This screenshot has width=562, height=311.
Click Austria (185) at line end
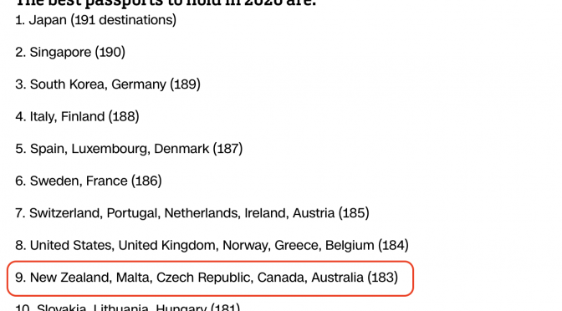[331, 213]
